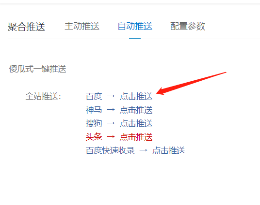Click the 百度快速收录 label
The width and height of the screenshot is (260, 205).
[110, 150]
